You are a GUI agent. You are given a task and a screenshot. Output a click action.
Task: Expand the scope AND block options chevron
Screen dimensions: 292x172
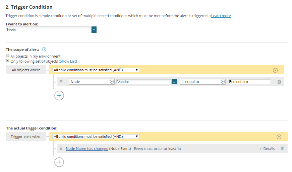[275, 70]
